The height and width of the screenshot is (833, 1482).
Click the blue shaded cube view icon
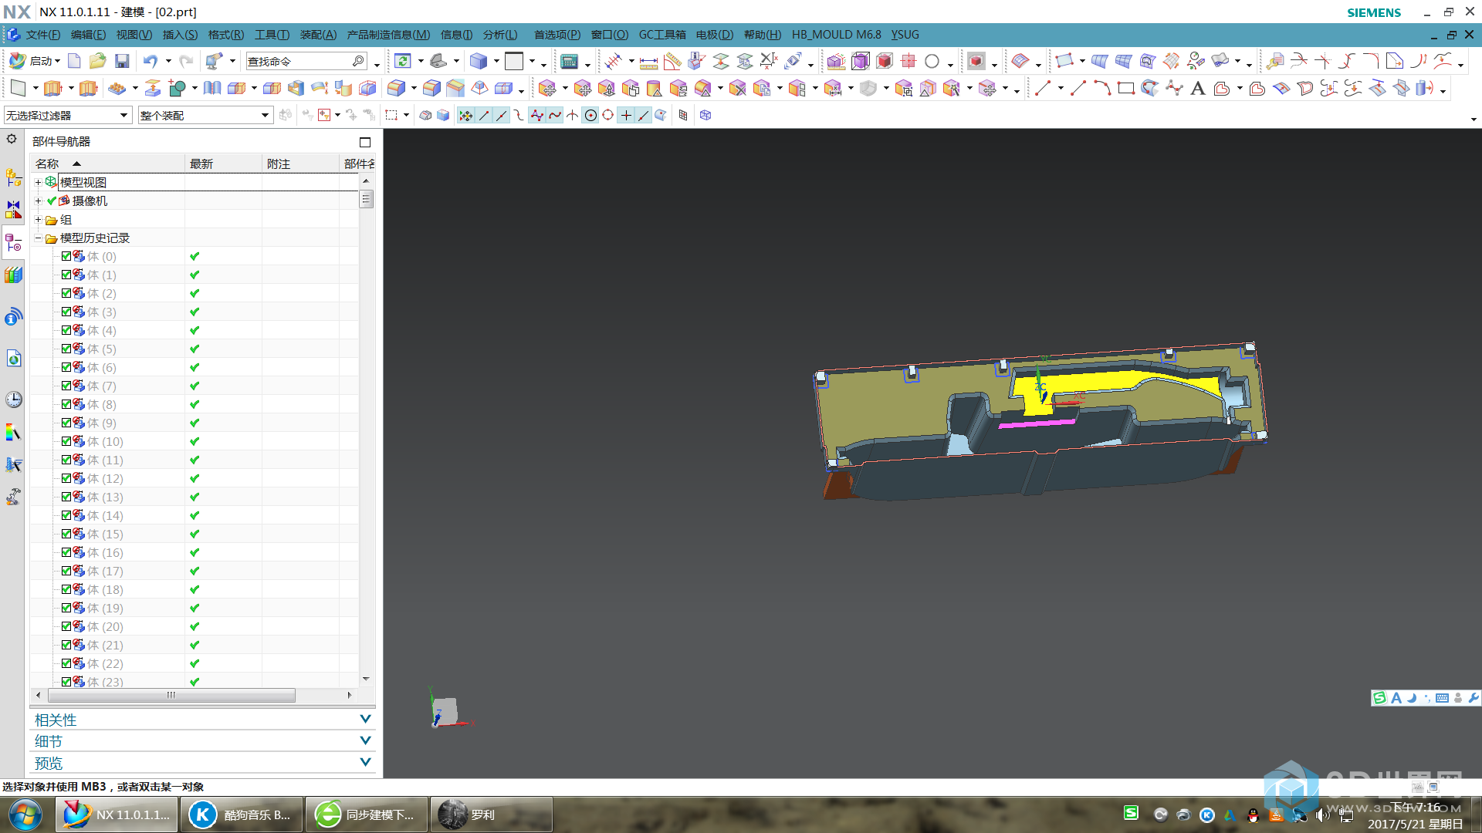click(479, 61)
